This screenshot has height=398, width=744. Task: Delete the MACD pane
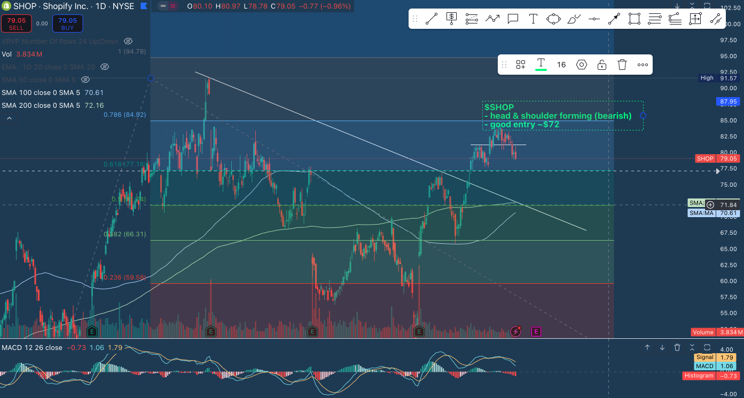(677, 347)
